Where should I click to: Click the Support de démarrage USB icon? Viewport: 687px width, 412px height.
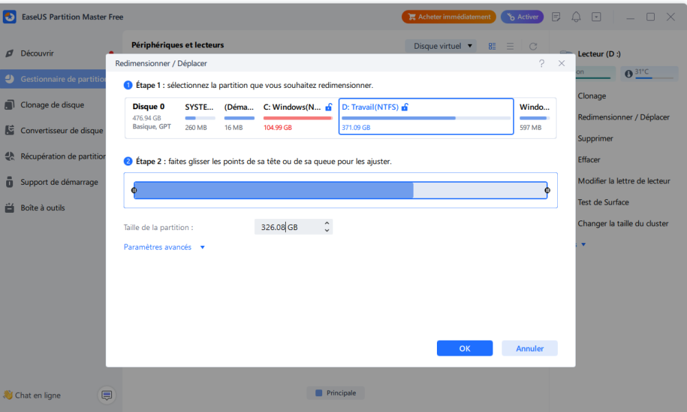9,182
